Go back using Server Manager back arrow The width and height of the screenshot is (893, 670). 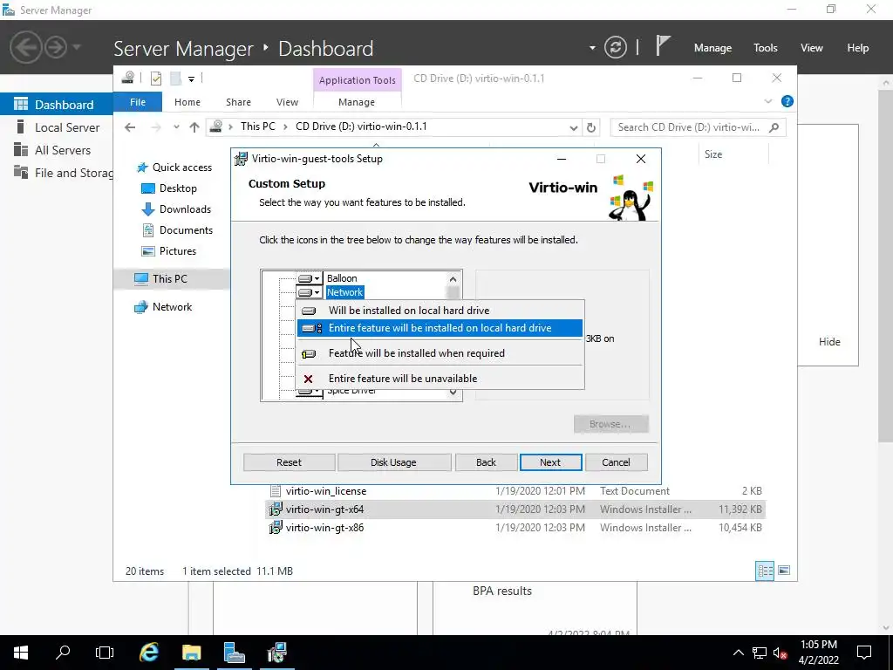coord(25,47)
